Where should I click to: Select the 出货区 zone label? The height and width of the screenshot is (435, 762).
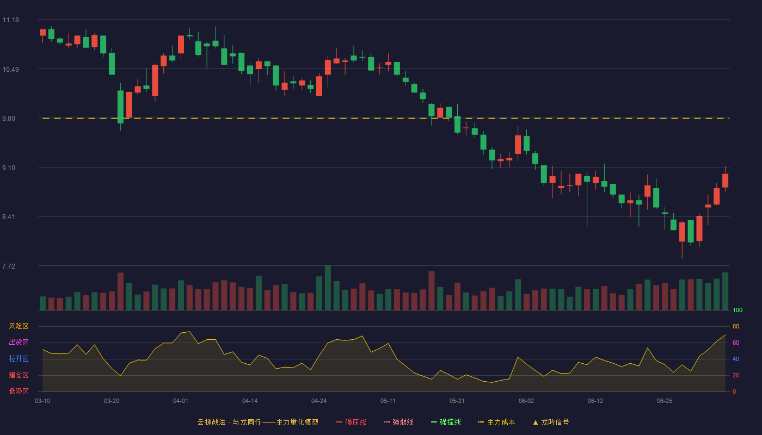pyautogui.click(x=19, y=343)
